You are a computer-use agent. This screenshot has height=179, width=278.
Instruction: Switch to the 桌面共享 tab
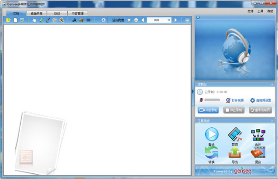pos(37,14)
